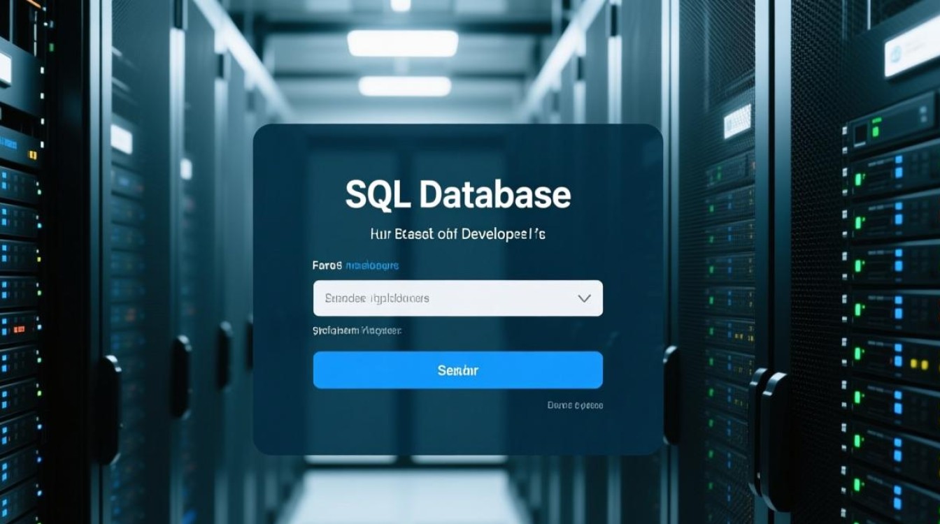Click helper text beneath the dropdown

(x=357, y=330)
